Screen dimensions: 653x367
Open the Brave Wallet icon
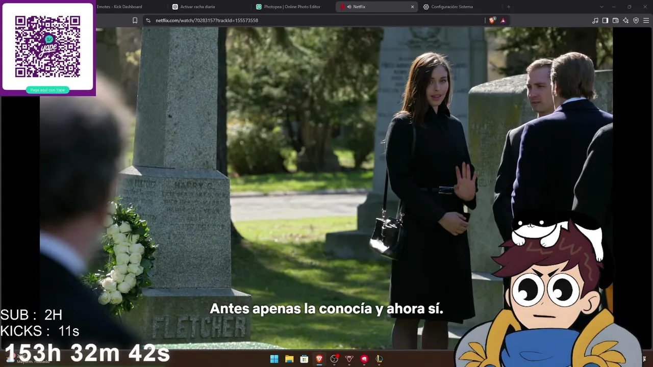coord(615,20)
